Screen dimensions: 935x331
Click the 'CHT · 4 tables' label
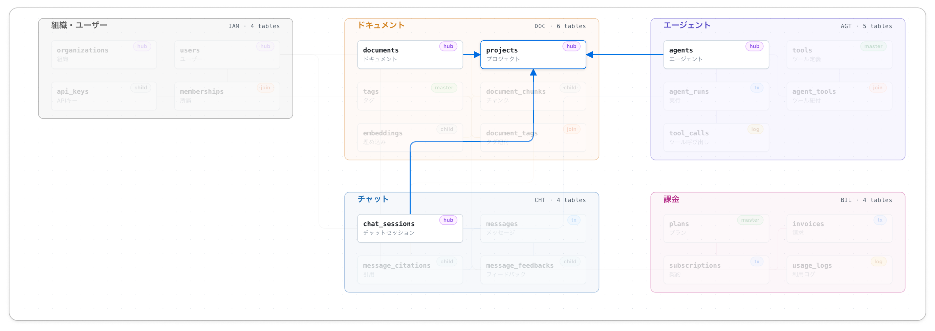tap(560, 200)
